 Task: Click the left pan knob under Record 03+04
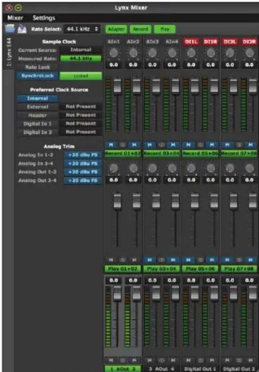tap(152, 168)
